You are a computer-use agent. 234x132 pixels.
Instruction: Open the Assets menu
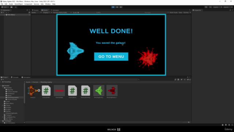point(11,4)
